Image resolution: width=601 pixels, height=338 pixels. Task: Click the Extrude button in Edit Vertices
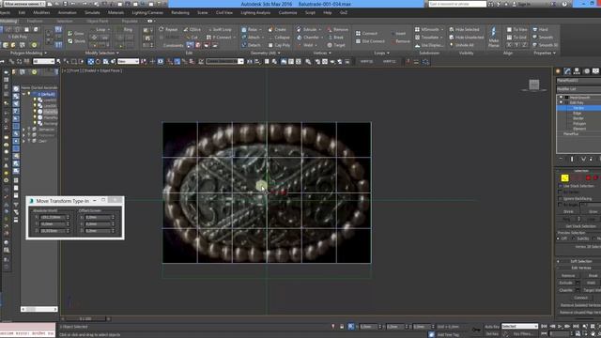566,283
